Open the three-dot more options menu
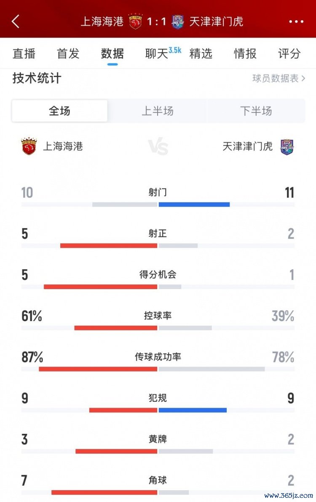Viewport: 316px width, 502px height. 296,21
